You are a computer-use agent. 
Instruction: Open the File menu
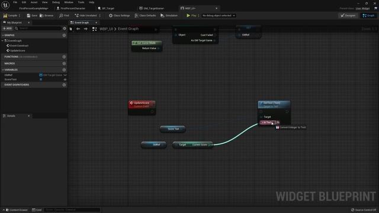coord(15,2)
